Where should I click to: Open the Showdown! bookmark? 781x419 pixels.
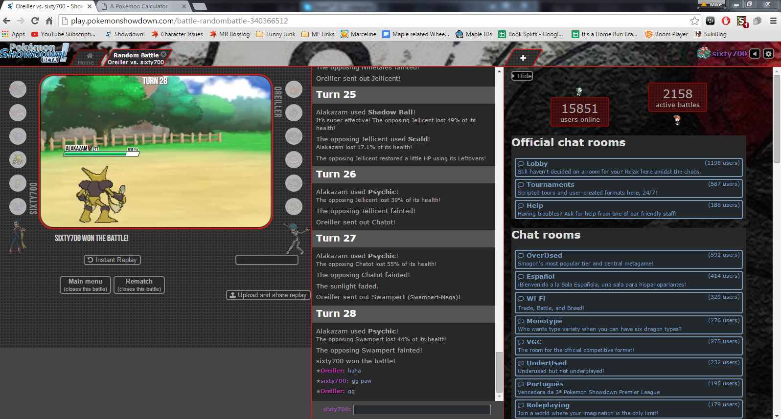[x=125, y=34]
